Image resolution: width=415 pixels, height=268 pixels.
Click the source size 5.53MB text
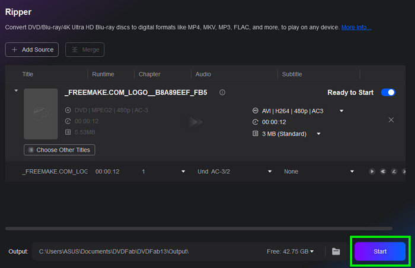pos(85,132)
